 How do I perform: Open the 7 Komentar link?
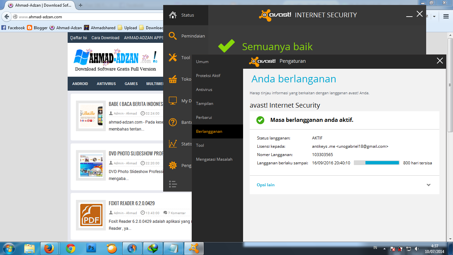coord(177,213)
